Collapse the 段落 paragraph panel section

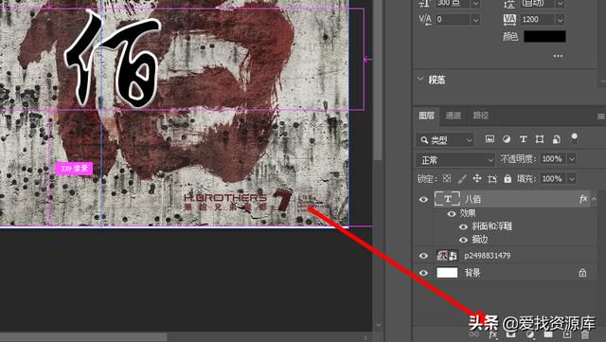[420, 80]
